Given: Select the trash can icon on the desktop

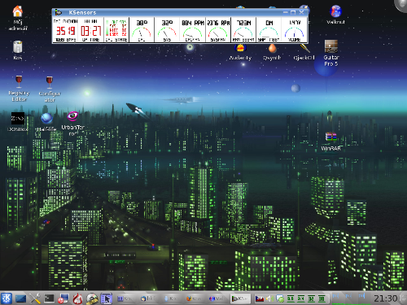Looking at the screenshot, I should coord(18,50).
